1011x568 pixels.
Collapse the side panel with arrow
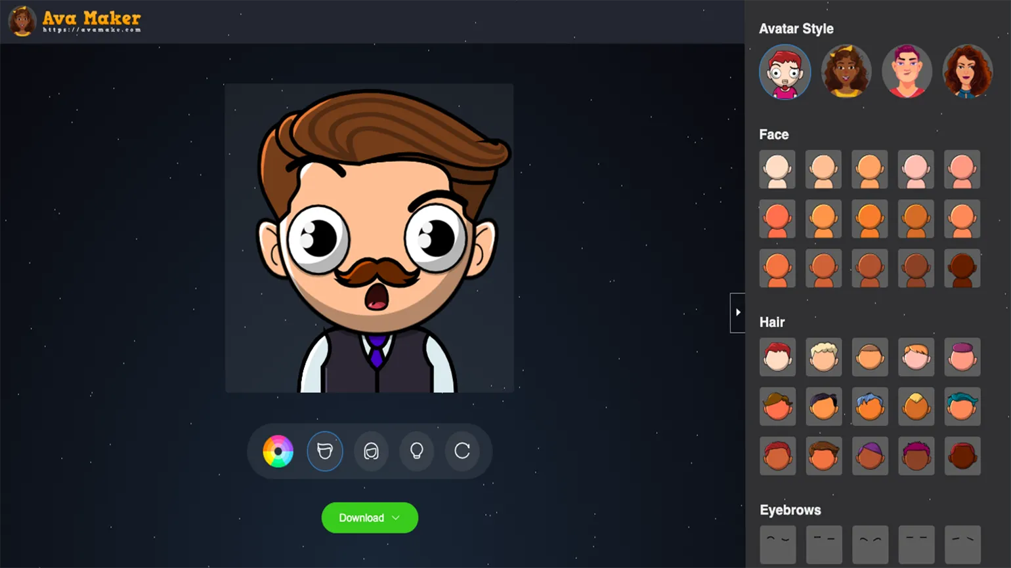[737, 313]
